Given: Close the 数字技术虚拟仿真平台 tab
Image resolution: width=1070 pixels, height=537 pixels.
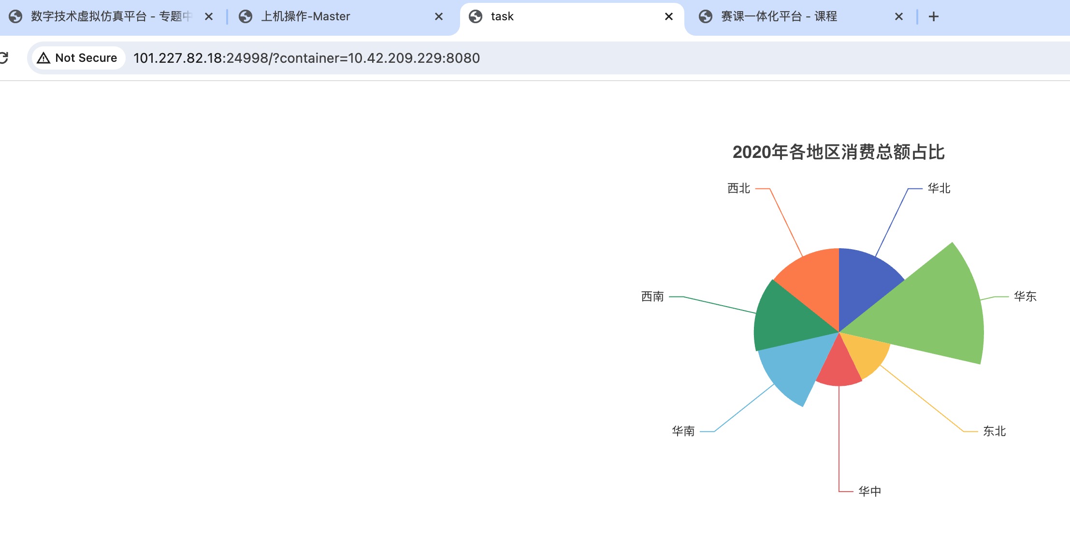Looking at the screenshot, I should coord(208,17).
